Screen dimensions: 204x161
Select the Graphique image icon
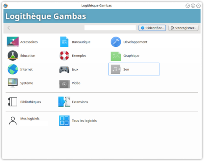tap(116, 56)
